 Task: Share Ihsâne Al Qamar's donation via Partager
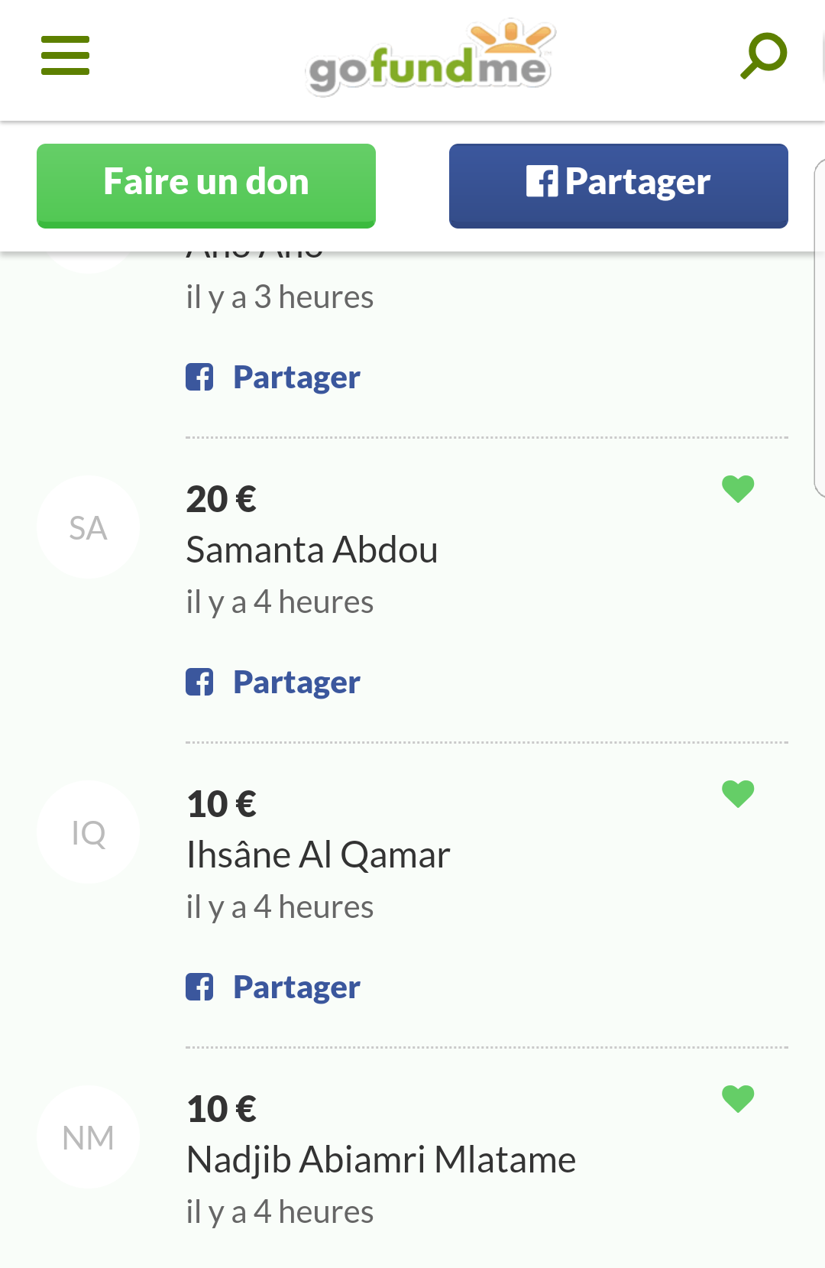(296, 987)
